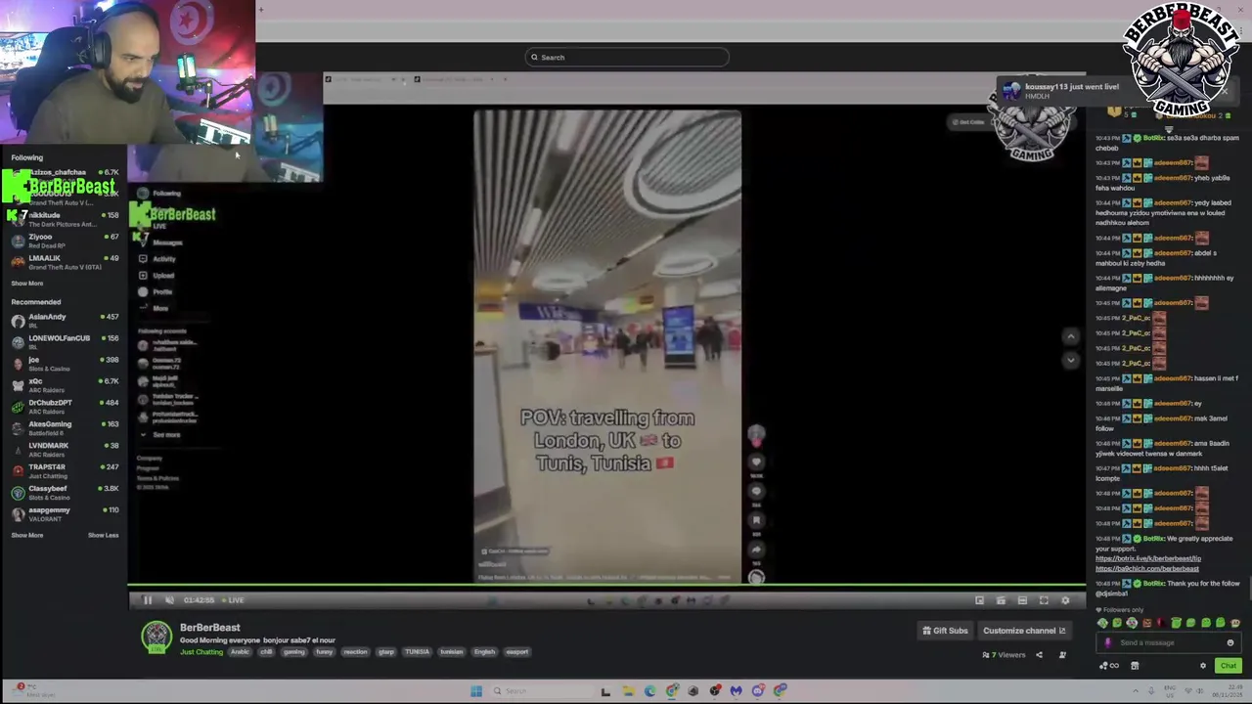Click the Gift Subs button
Screen dimensions: 1252x704
(945, 631)
